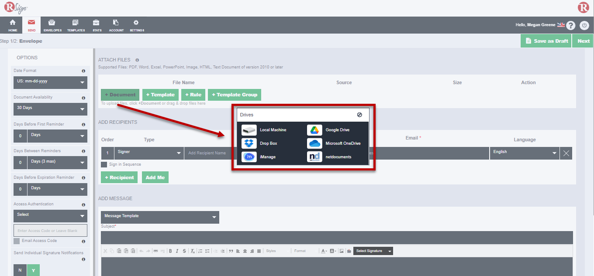Choose Local Machine in Drives popup
Screen dimensions: 594x276
(264, 130)
